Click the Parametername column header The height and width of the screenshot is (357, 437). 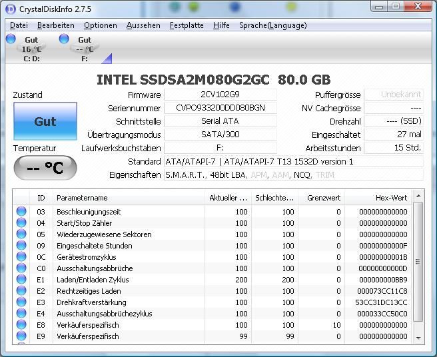click(x=129, y=198)
